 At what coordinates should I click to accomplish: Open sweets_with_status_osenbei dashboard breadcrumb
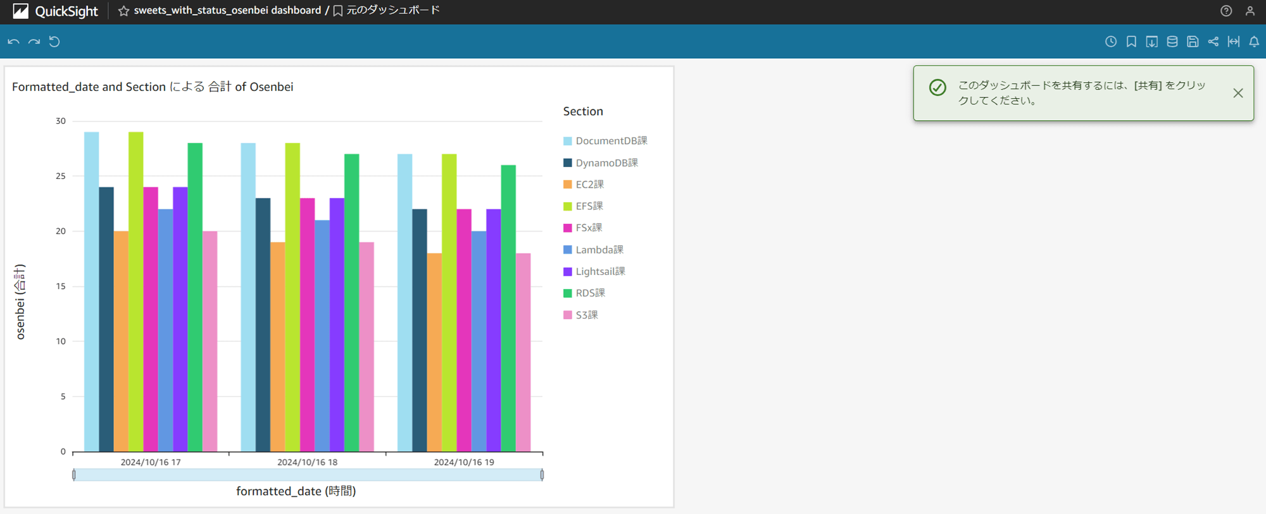pyautogui.click(x=227, y=11)
